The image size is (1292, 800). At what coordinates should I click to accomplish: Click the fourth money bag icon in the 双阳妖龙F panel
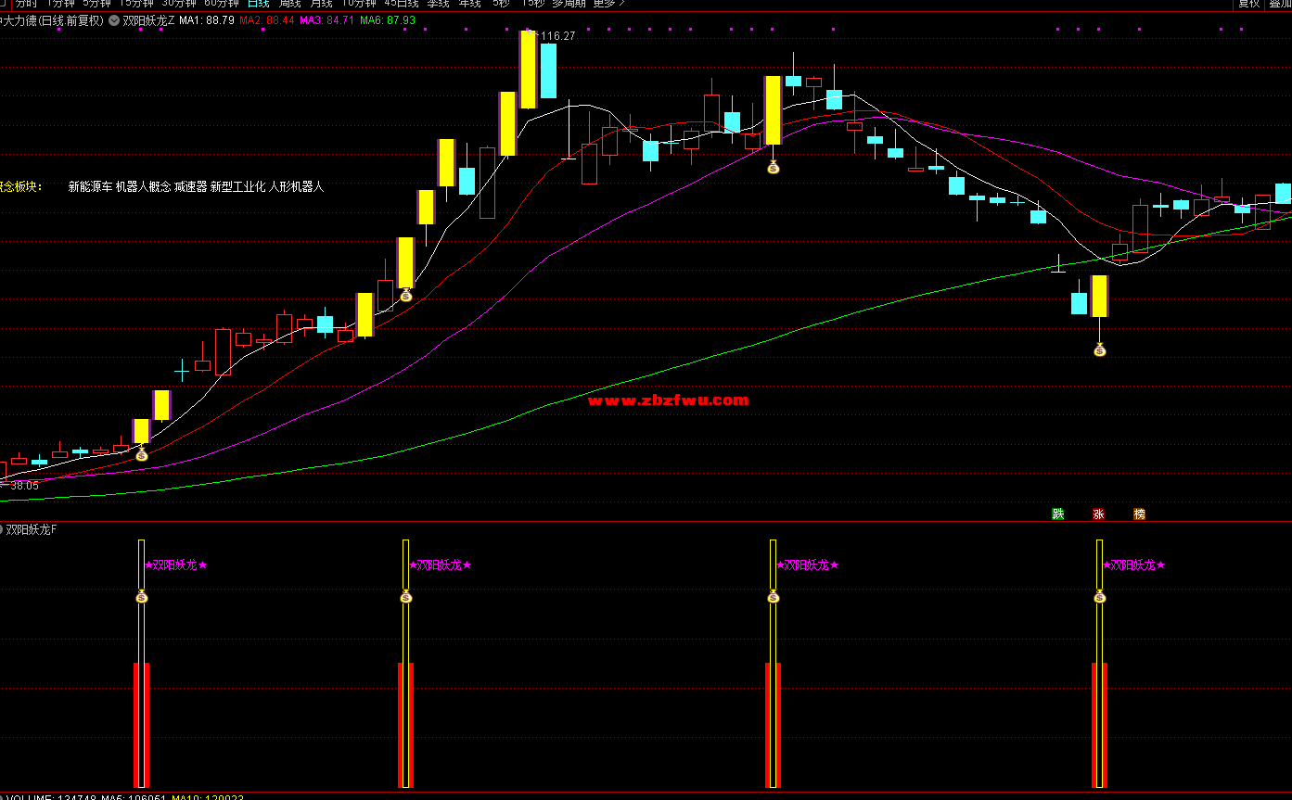1099,597
